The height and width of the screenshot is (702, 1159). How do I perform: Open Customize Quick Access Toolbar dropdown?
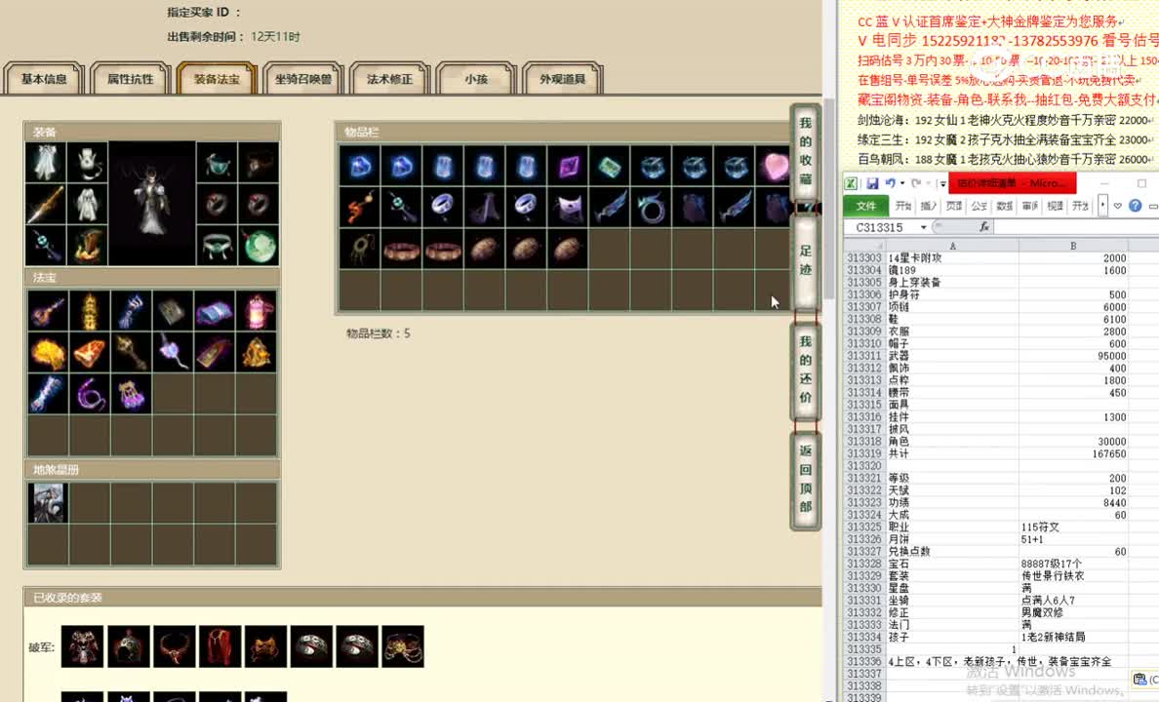[942, 184]
